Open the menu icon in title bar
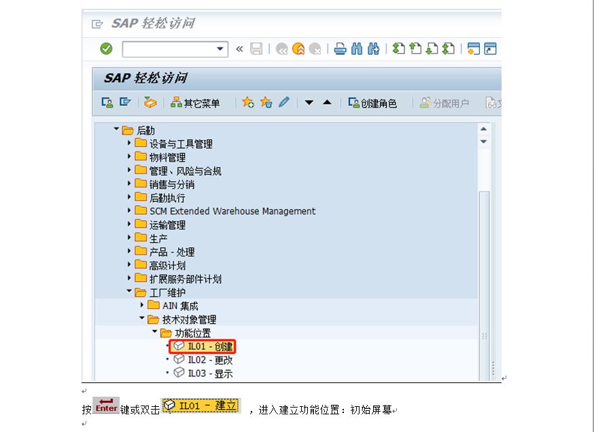Viewport: 594px width, 432px height. click(97, 24)
